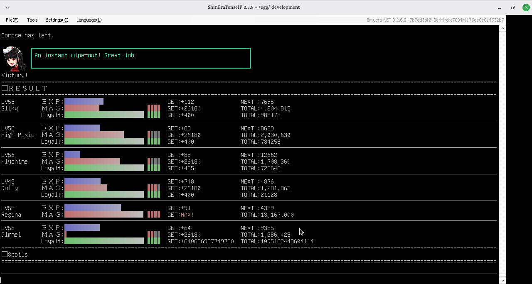Click Dolly's green Loyalt level pips
Screen dimensions: 532x284
click(154, 194)
